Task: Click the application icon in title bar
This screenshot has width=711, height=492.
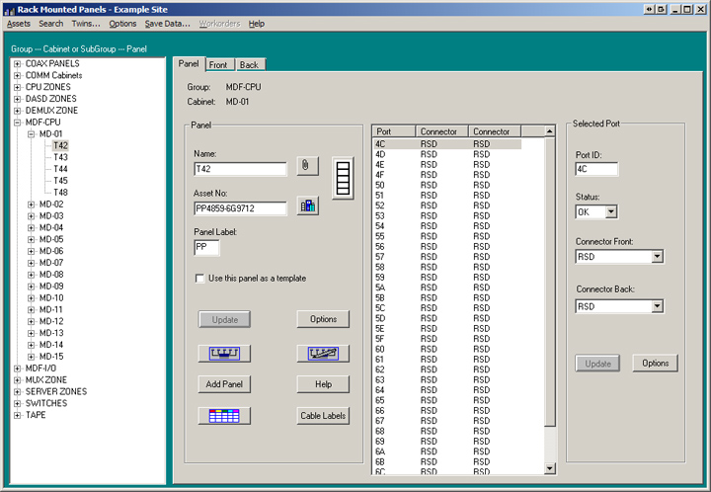Action: point(9,10)
